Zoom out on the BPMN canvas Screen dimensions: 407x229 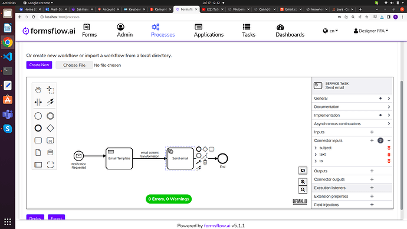(303, 190)
